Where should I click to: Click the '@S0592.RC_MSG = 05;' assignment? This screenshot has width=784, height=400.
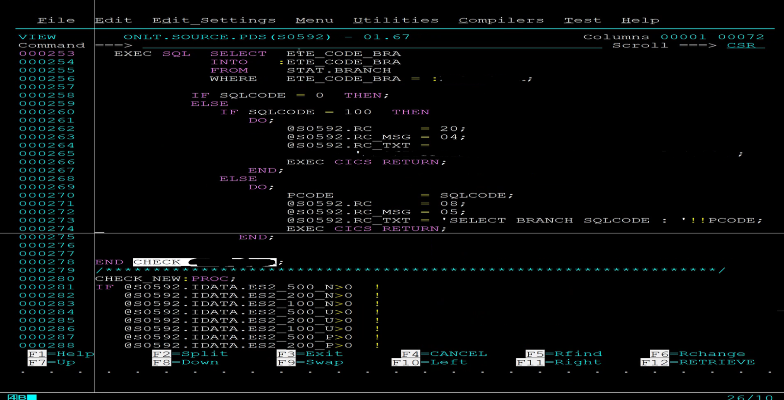[x=376, y=212]
